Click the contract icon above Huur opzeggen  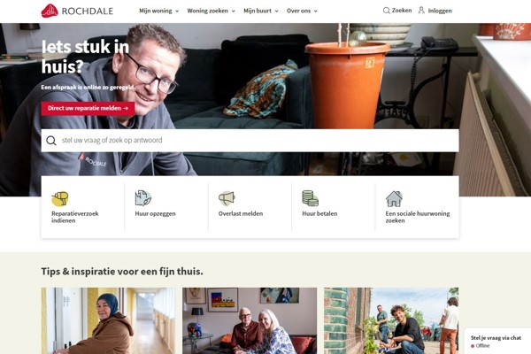(x=142, y=198)
